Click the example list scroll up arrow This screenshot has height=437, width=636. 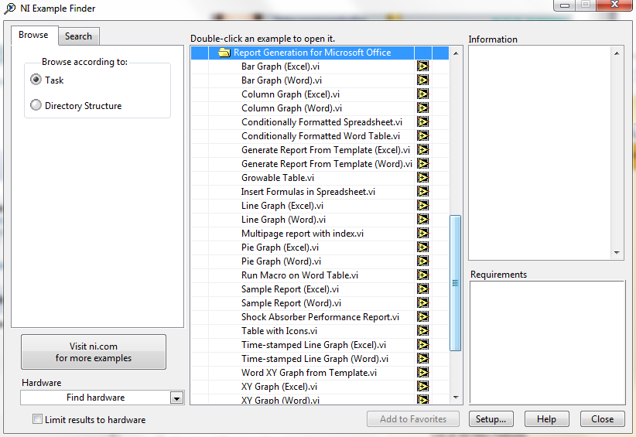[x=456, y=53]
